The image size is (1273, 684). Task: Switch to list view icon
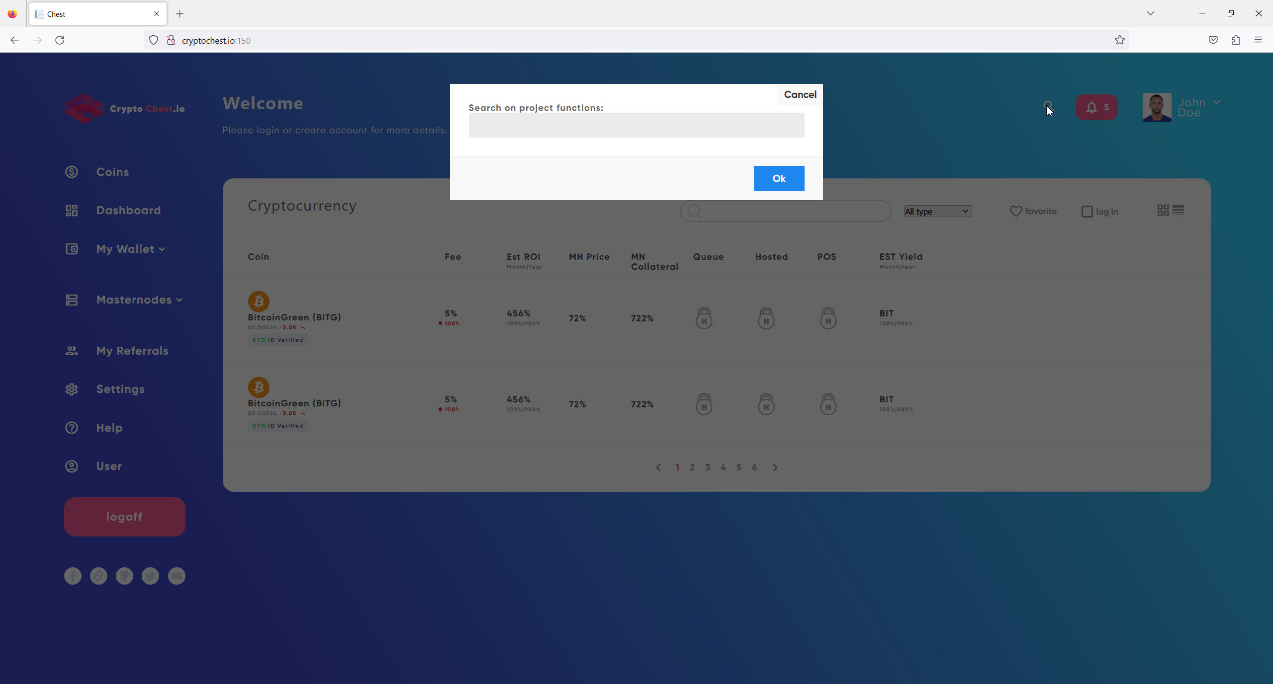coord(1178,210)
